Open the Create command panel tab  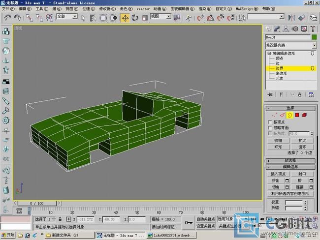(268, 29)
